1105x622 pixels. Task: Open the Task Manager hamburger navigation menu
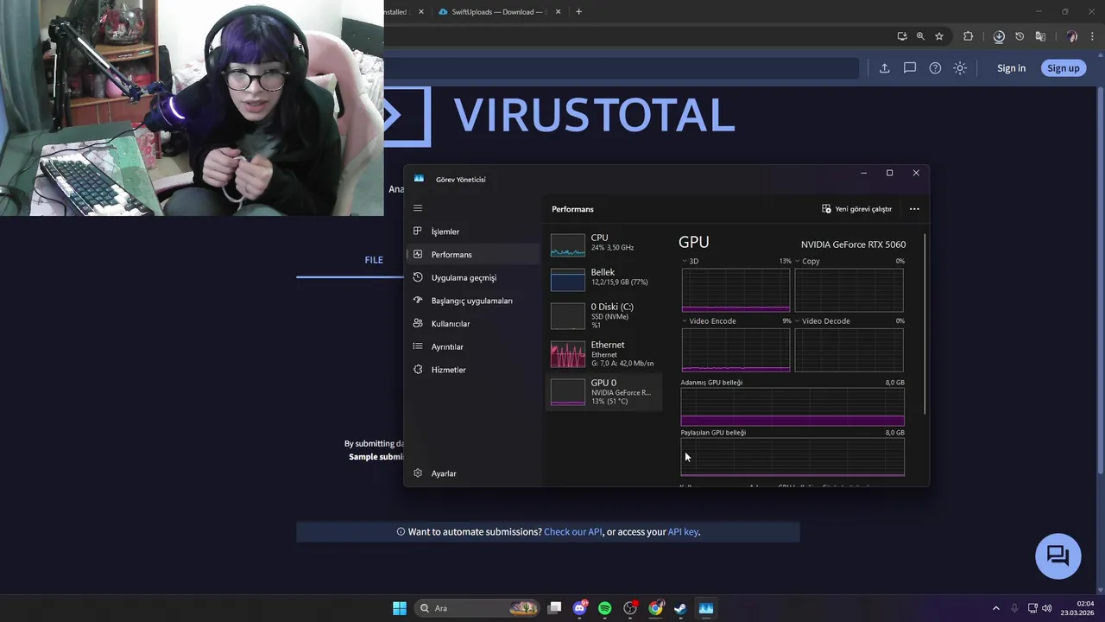click(x=418, y=208)
